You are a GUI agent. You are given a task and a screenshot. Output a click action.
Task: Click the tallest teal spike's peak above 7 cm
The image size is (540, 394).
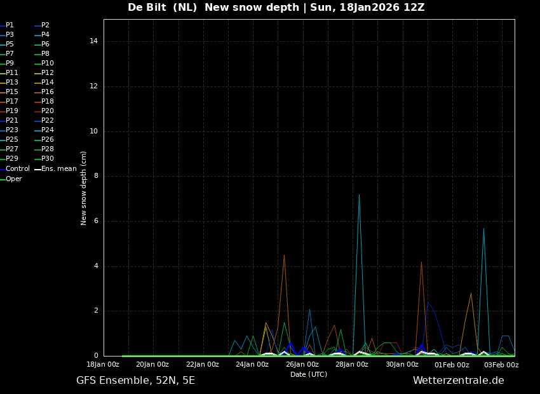coord(359,195)
